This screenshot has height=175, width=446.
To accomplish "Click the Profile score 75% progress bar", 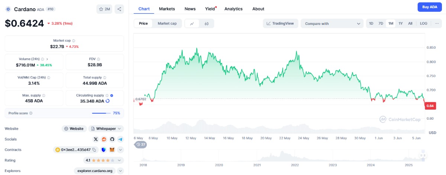I will click(x=101, y=113).
